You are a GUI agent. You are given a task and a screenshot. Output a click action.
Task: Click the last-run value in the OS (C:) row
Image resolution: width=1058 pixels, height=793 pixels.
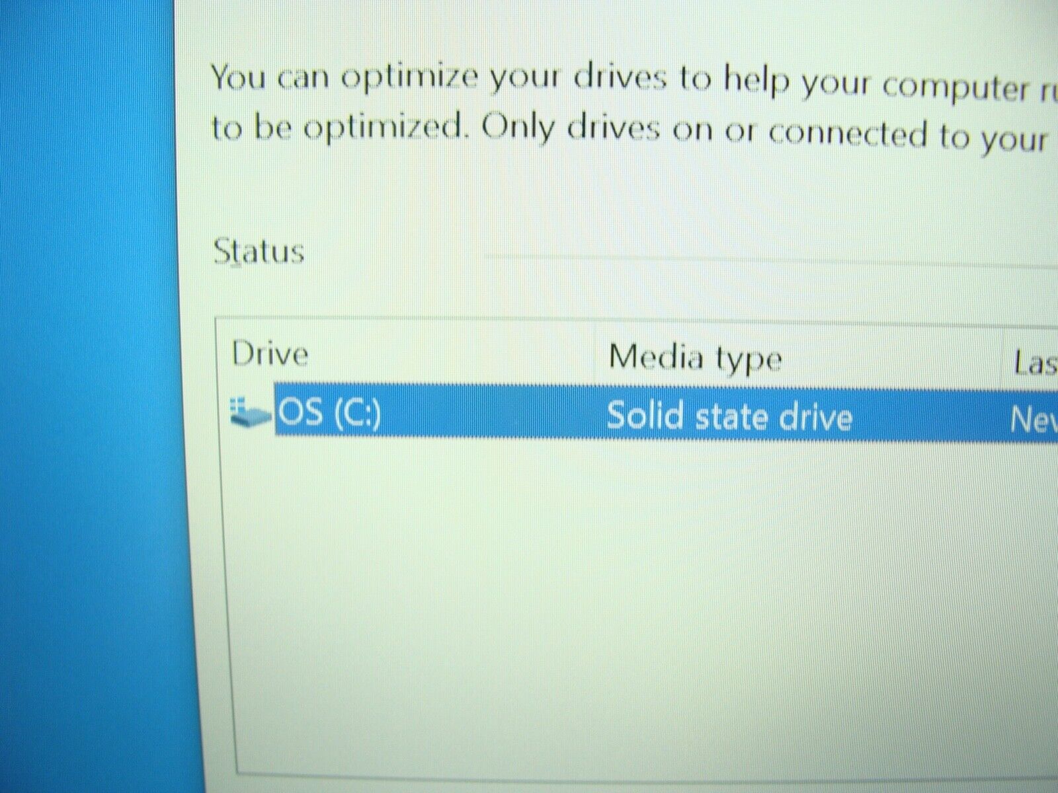coord(1034,420)
